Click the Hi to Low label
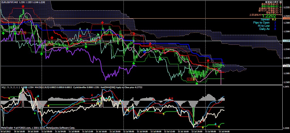This screenshot has width=290, height=133. click(264, 26)
